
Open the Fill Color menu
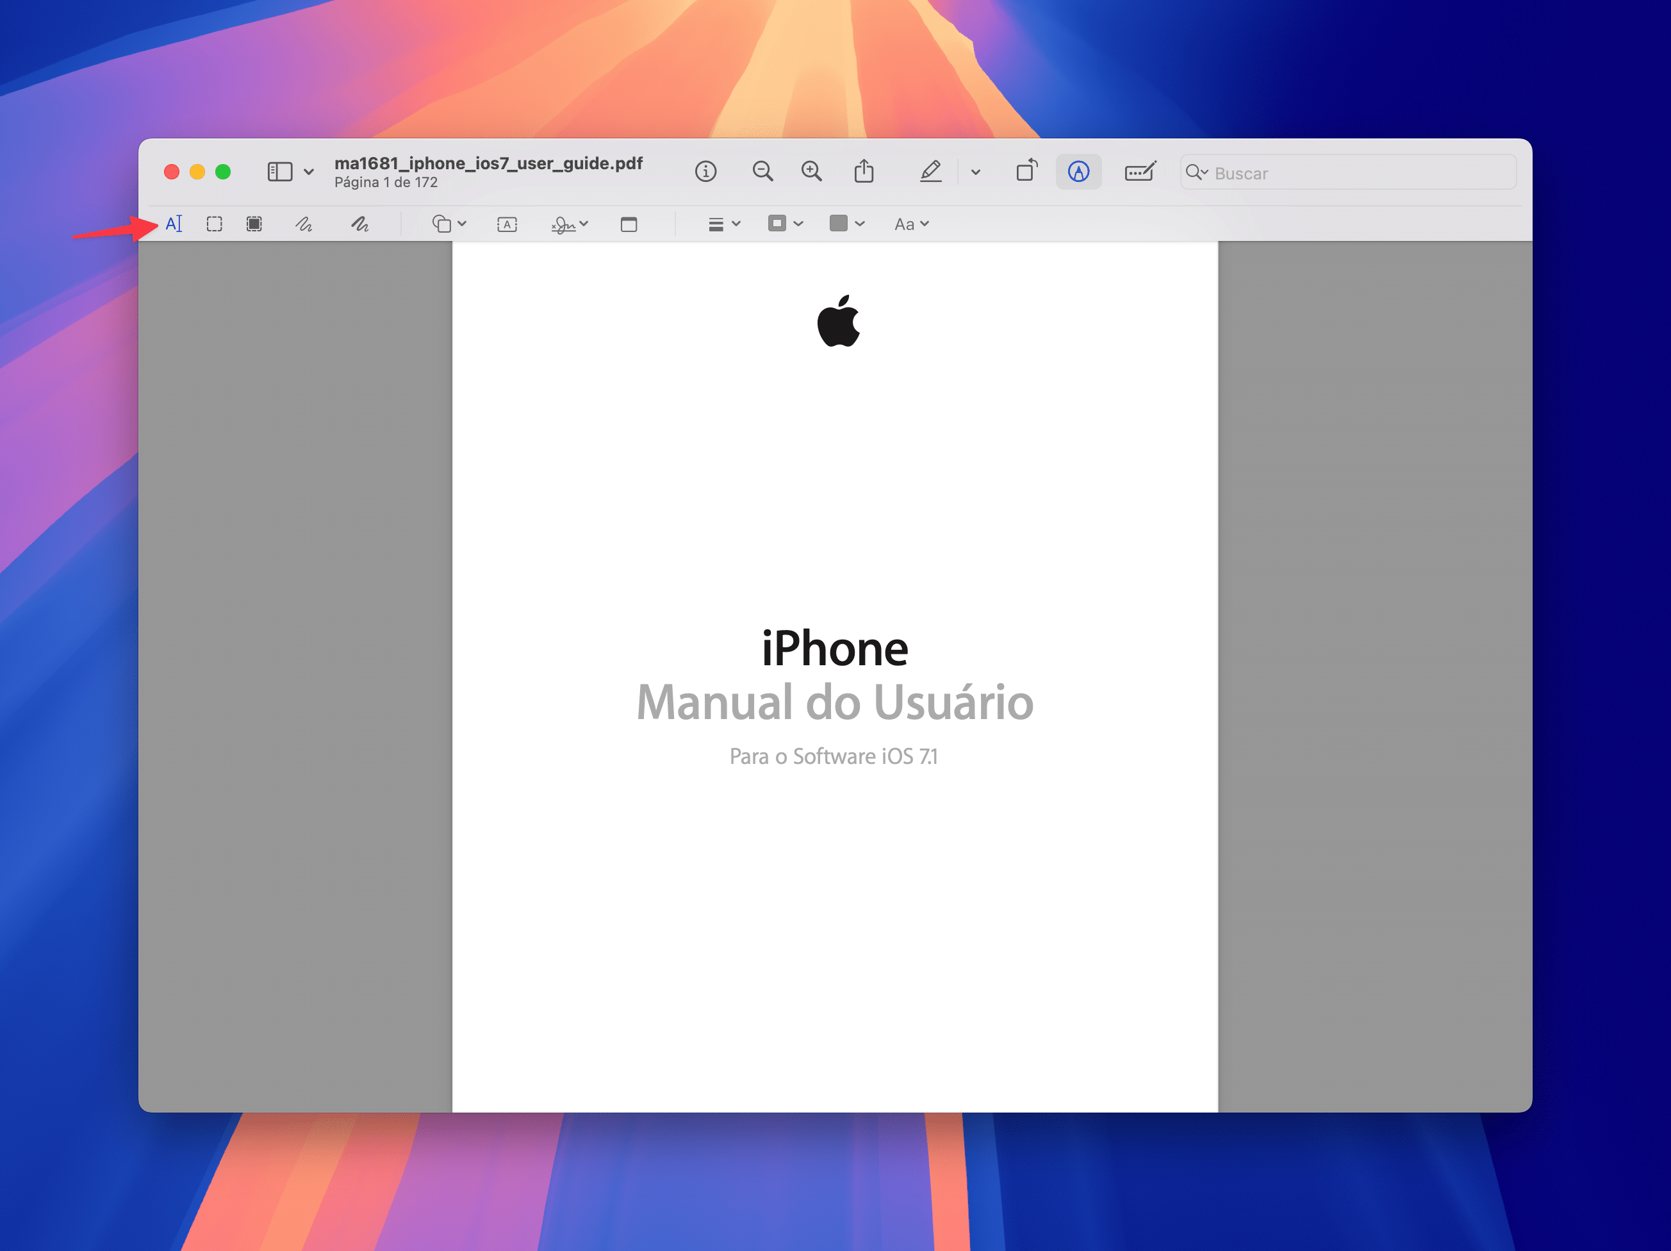[x=846, y=223]
